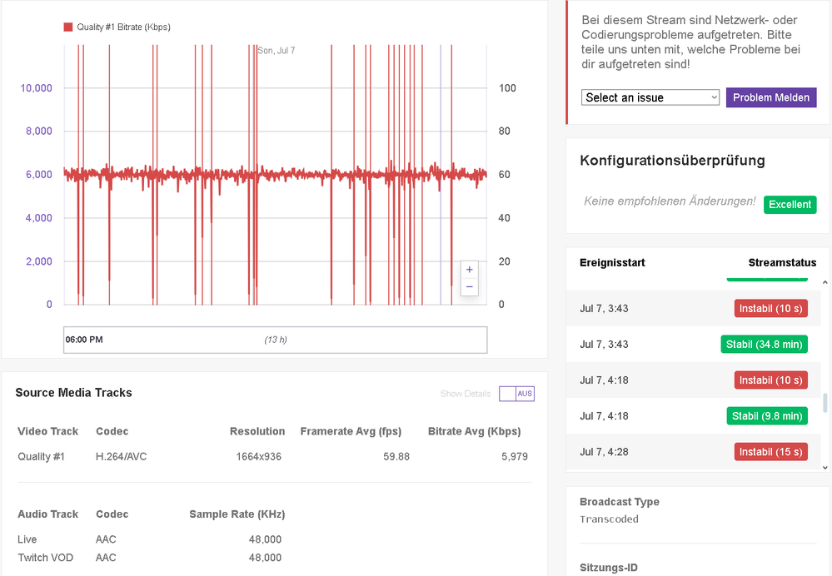This screenshot has height=576, width=832.
Task: Zoom out of the bitrate chart
Action: click(x=470, y=287)
